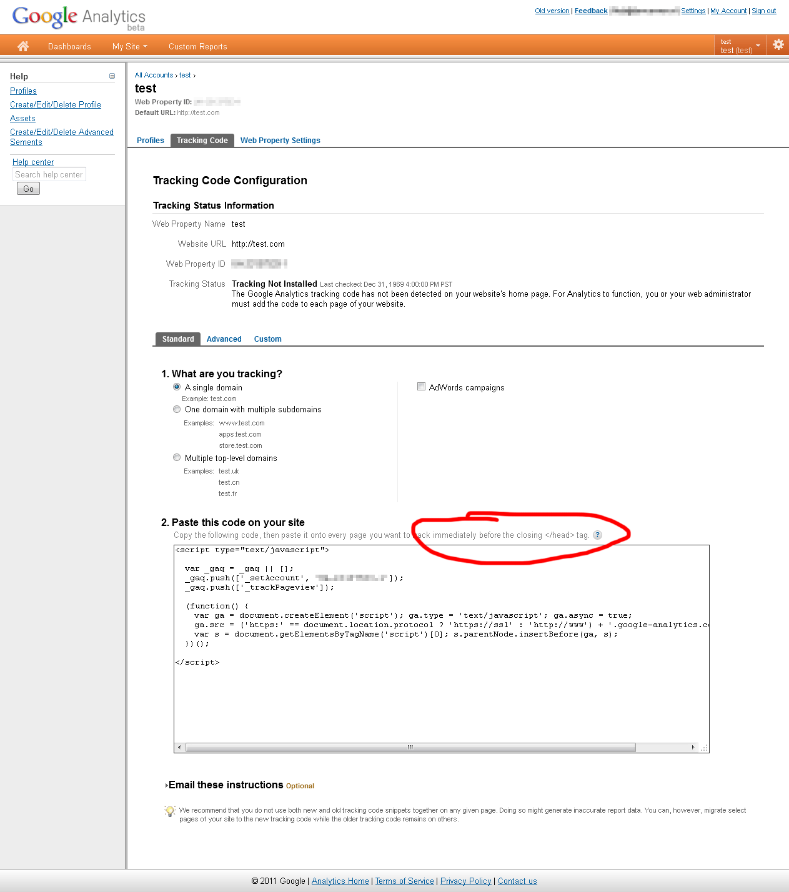
Task: Open Custom Reports in navbar
Action: (197, 46)
